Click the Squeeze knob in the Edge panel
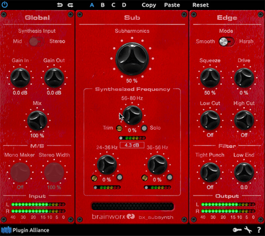The height and width of the screenshot is (236, 265). point(210,78)
